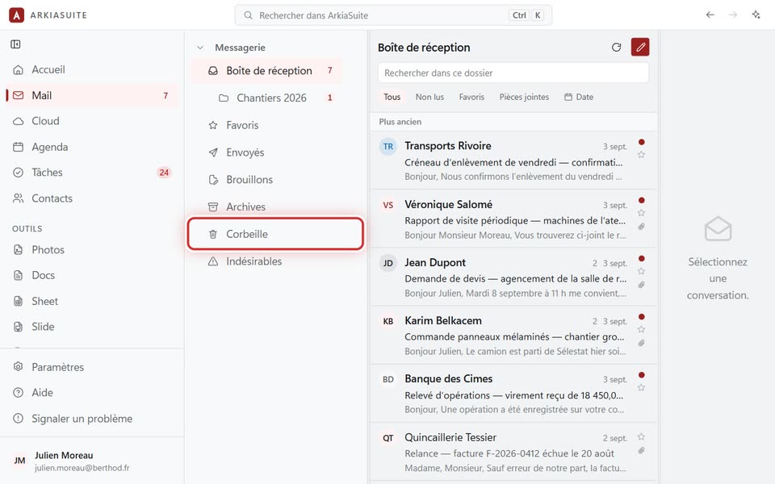Click the ArkiaSuite logo icon
775x484 pixels.
coord(16,15)
